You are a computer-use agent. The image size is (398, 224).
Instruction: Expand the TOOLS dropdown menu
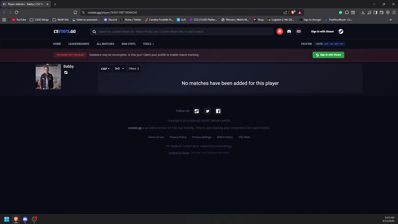[148, 44]
